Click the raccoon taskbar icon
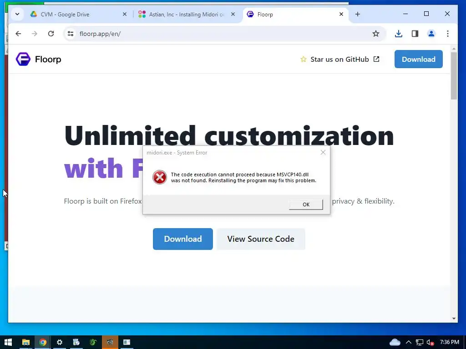The image size is (466, 349). tap(110, 342)
